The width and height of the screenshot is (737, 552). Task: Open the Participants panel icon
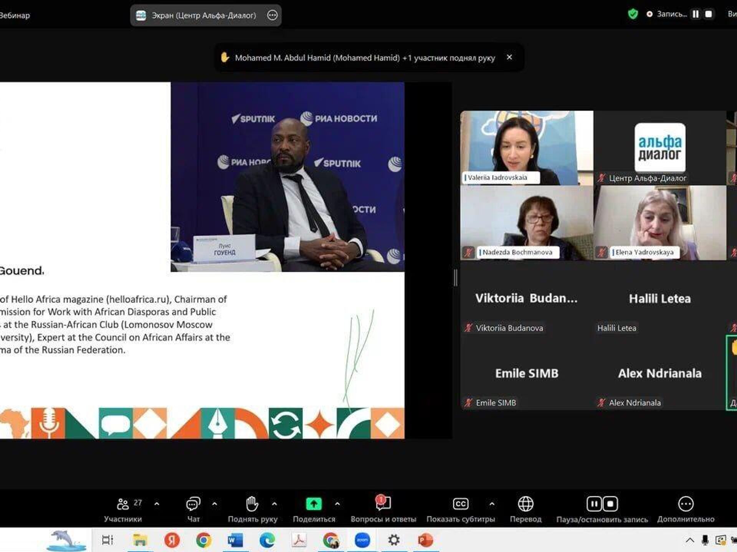point(123,504)
